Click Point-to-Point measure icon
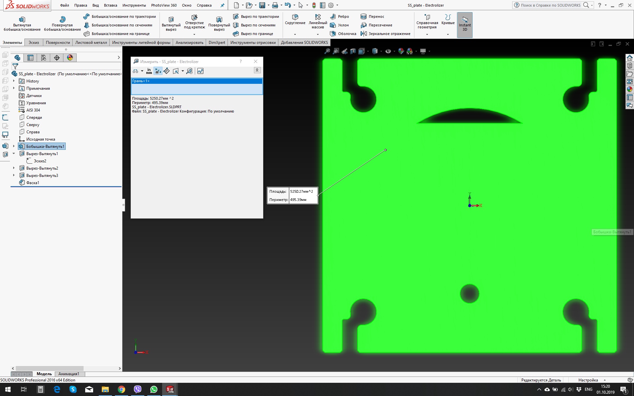Viewport: 634px width, 396px height. [x=167, y=71]
